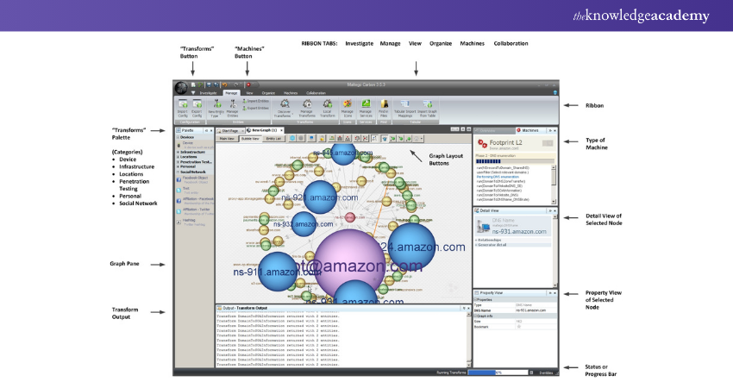Click Export Entities in the ribbon
The height and width of the screenshot is (388, 733).
[256, 108]
